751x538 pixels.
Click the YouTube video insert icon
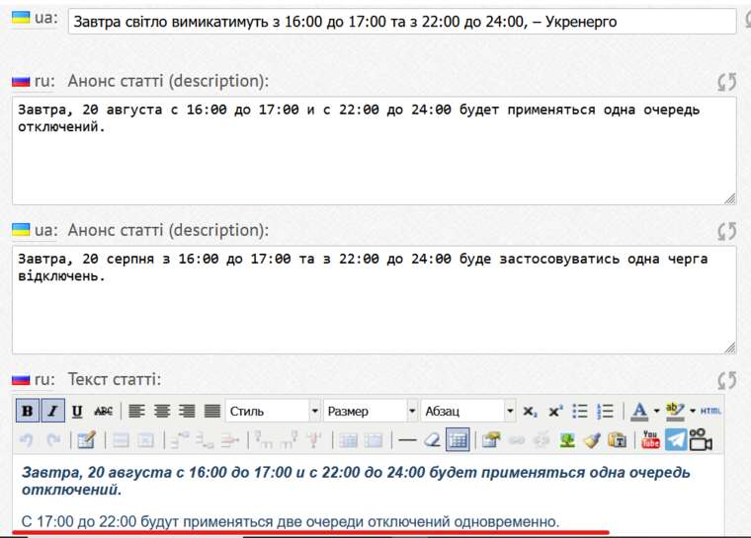650,439
